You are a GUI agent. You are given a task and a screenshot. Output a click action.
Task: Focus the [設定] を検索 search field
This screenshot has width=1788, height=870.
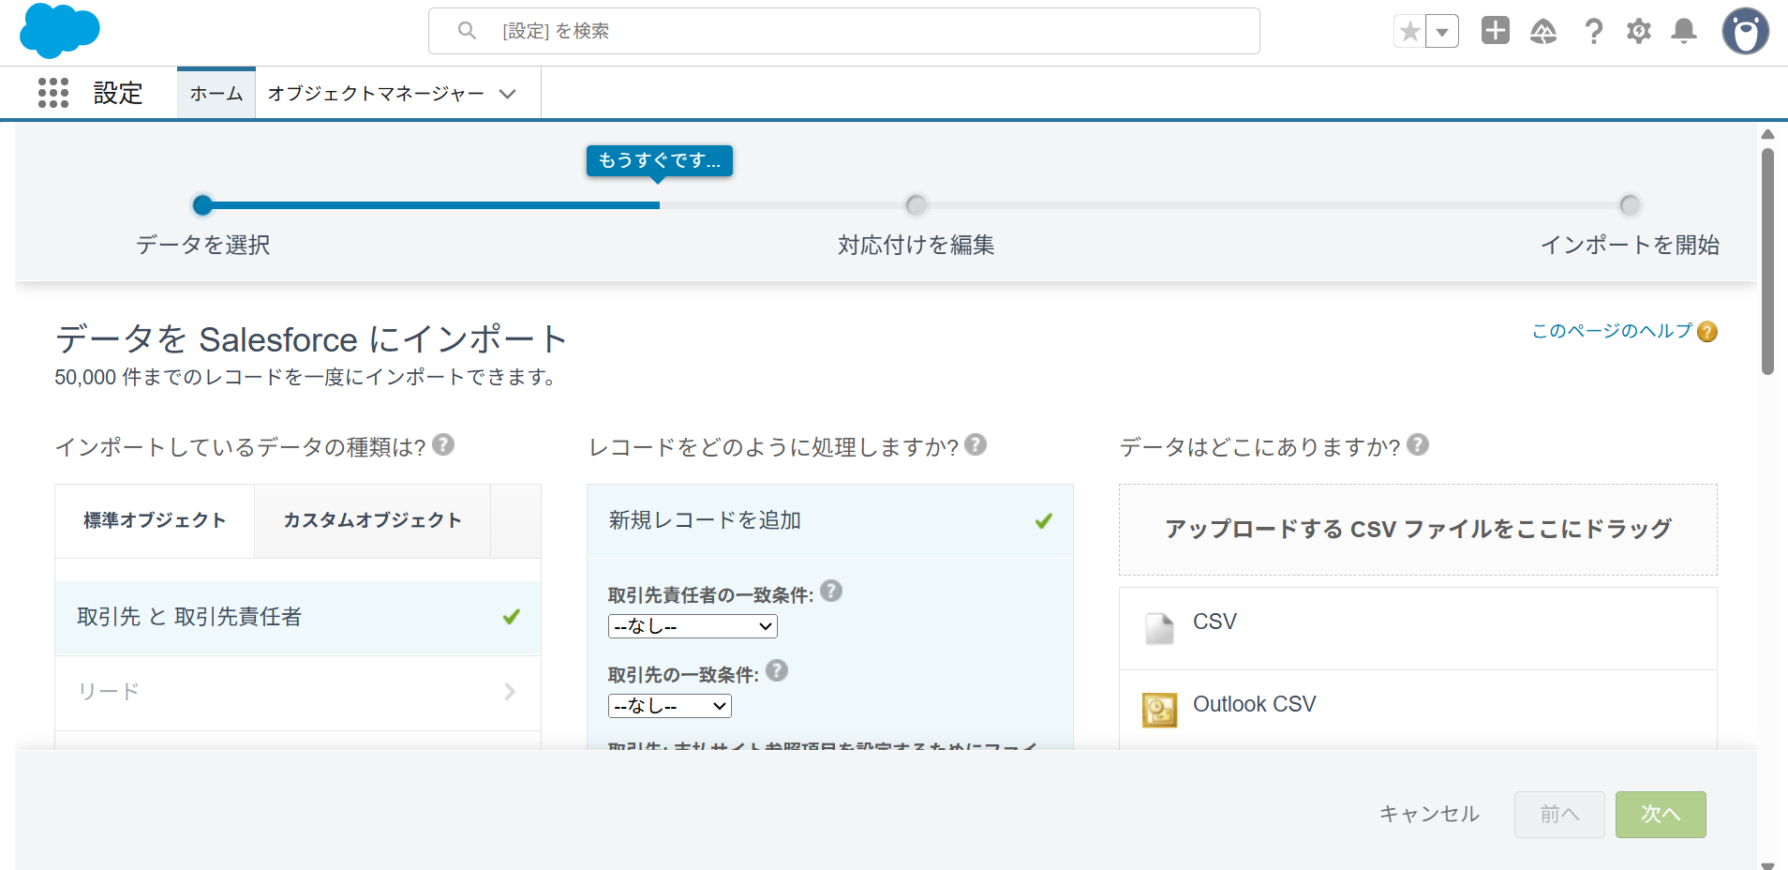843,31
